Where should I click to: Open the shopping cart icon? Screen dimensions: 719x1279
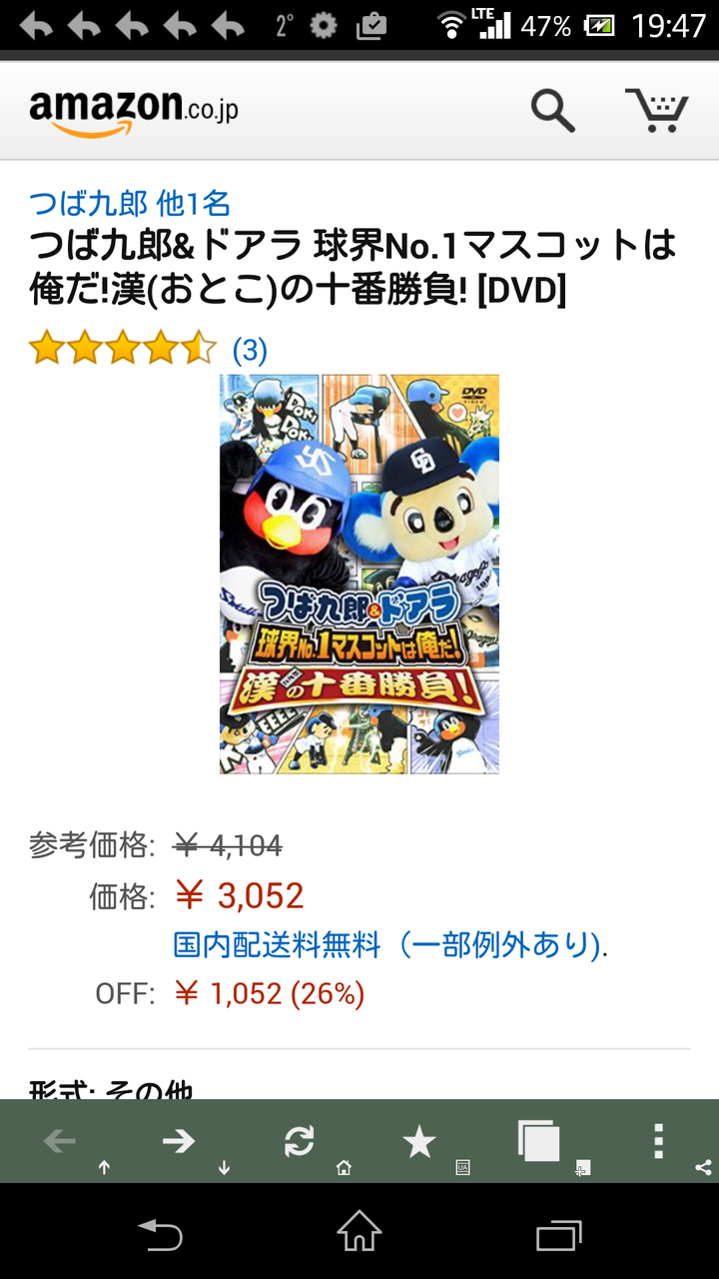coord(657,110)
